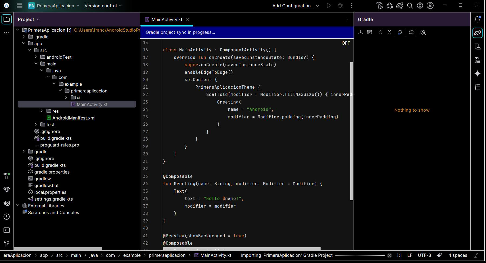Open the account profile icon
Viewport: 486px width, 263px height.
[430, 6]
